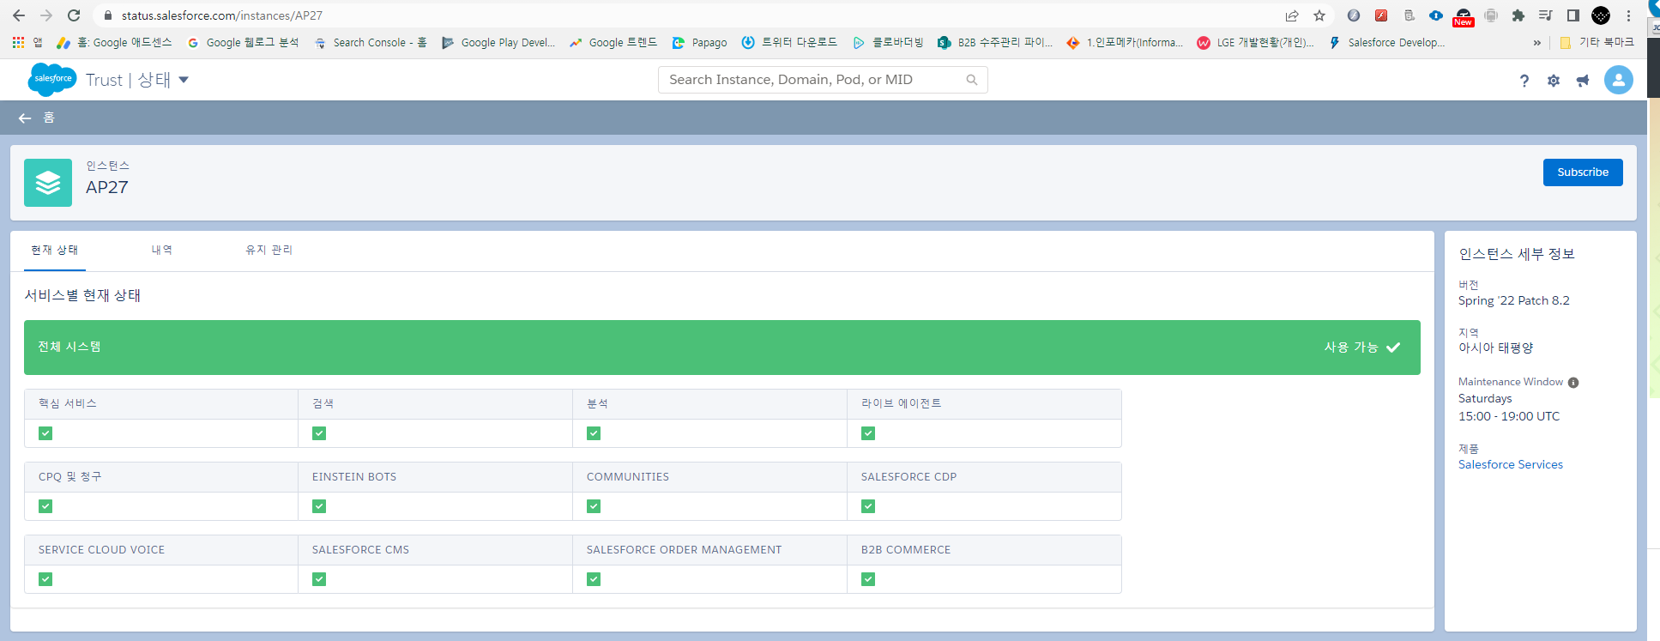Open Google 트렌드 bookmark

tap(613, 42)
